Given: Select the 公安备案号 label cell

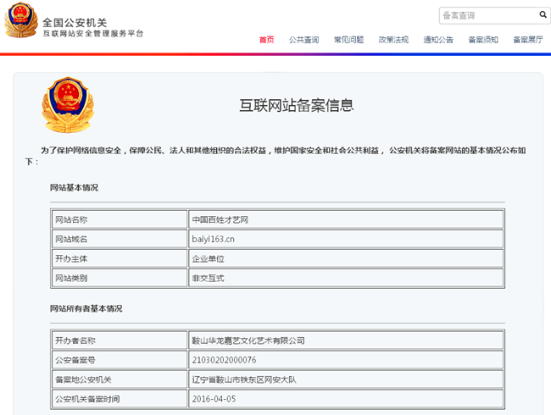Looking at the screenshot, I should (x=120, y=360).
